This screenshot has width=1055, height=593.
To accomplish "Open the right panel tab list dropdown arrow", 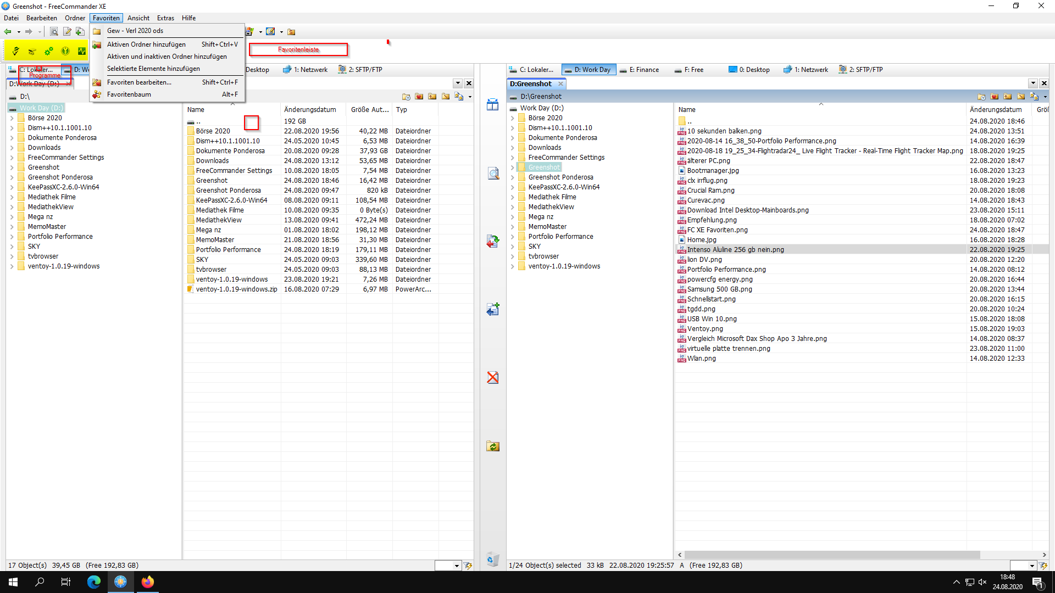I will pos(1033,83).
